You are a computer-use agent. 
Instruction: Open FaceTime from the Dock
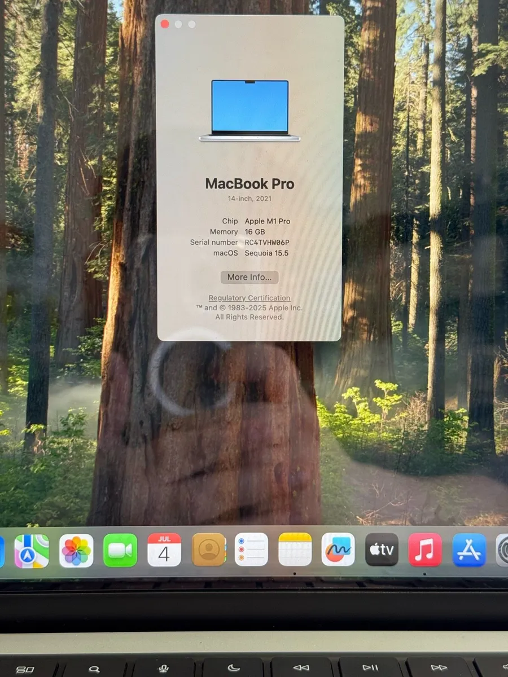(x=120, y=550)
